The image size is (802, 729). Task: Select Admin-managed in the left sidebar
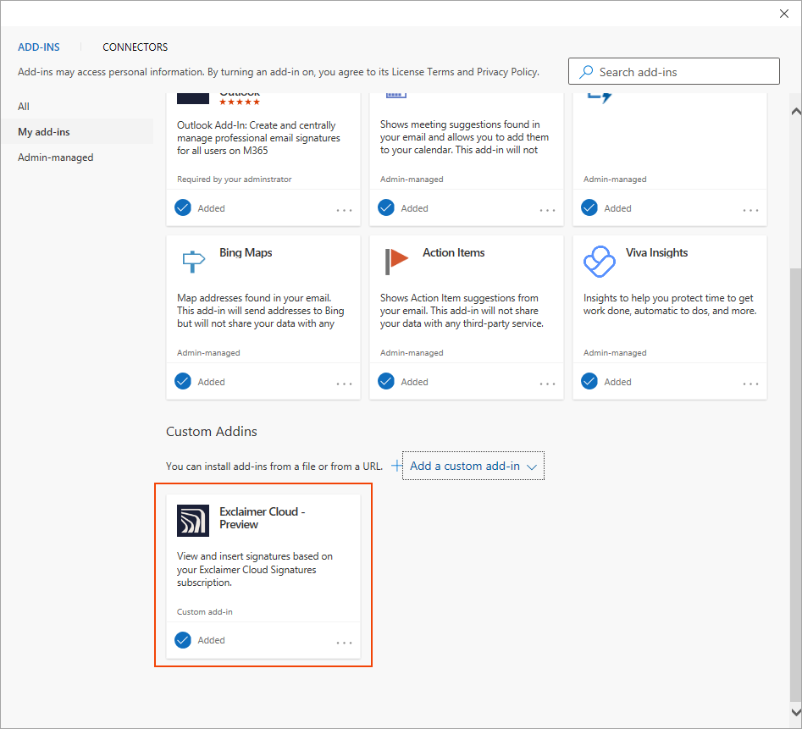[56, 157]
